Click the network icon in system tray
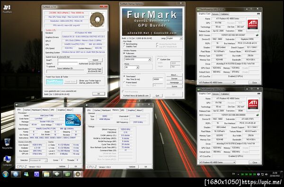The height and width of the screenshot is (187, 284). tap(262, 174)
